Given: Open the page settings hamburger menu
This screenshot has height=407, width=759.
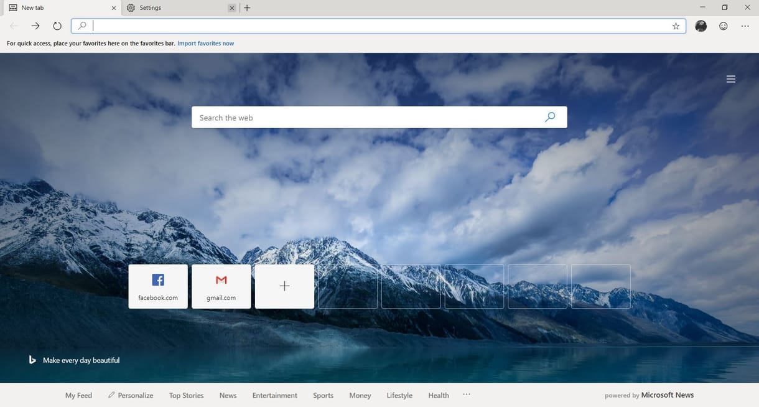Looking at the screenshot, I should 731,79.
